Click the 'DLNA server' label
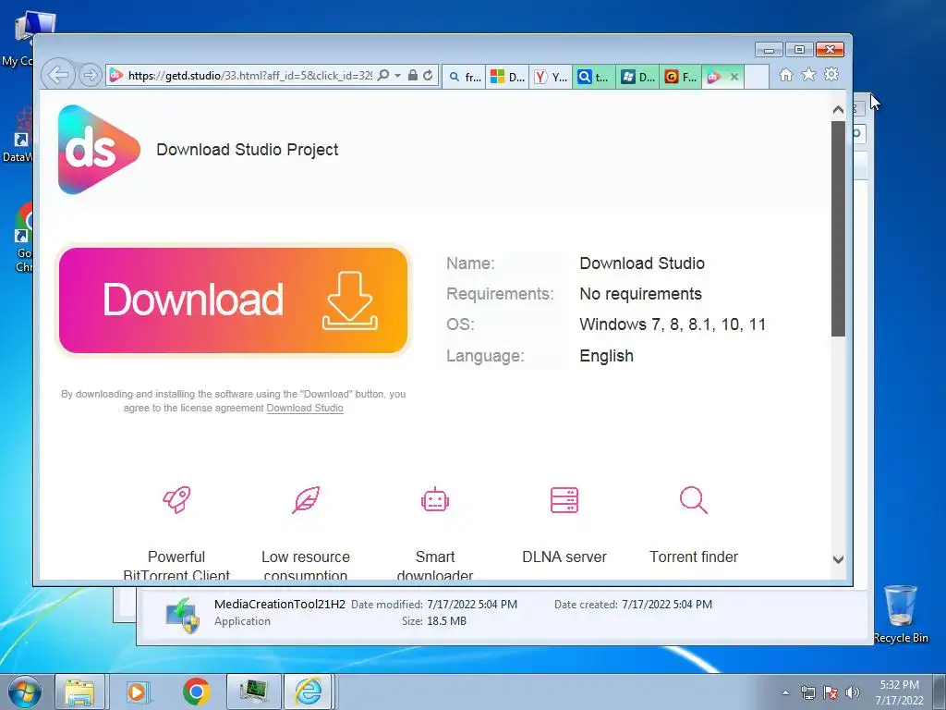Image resolution: width=946 pixels, height=710 pixels. tap(564, 557)
